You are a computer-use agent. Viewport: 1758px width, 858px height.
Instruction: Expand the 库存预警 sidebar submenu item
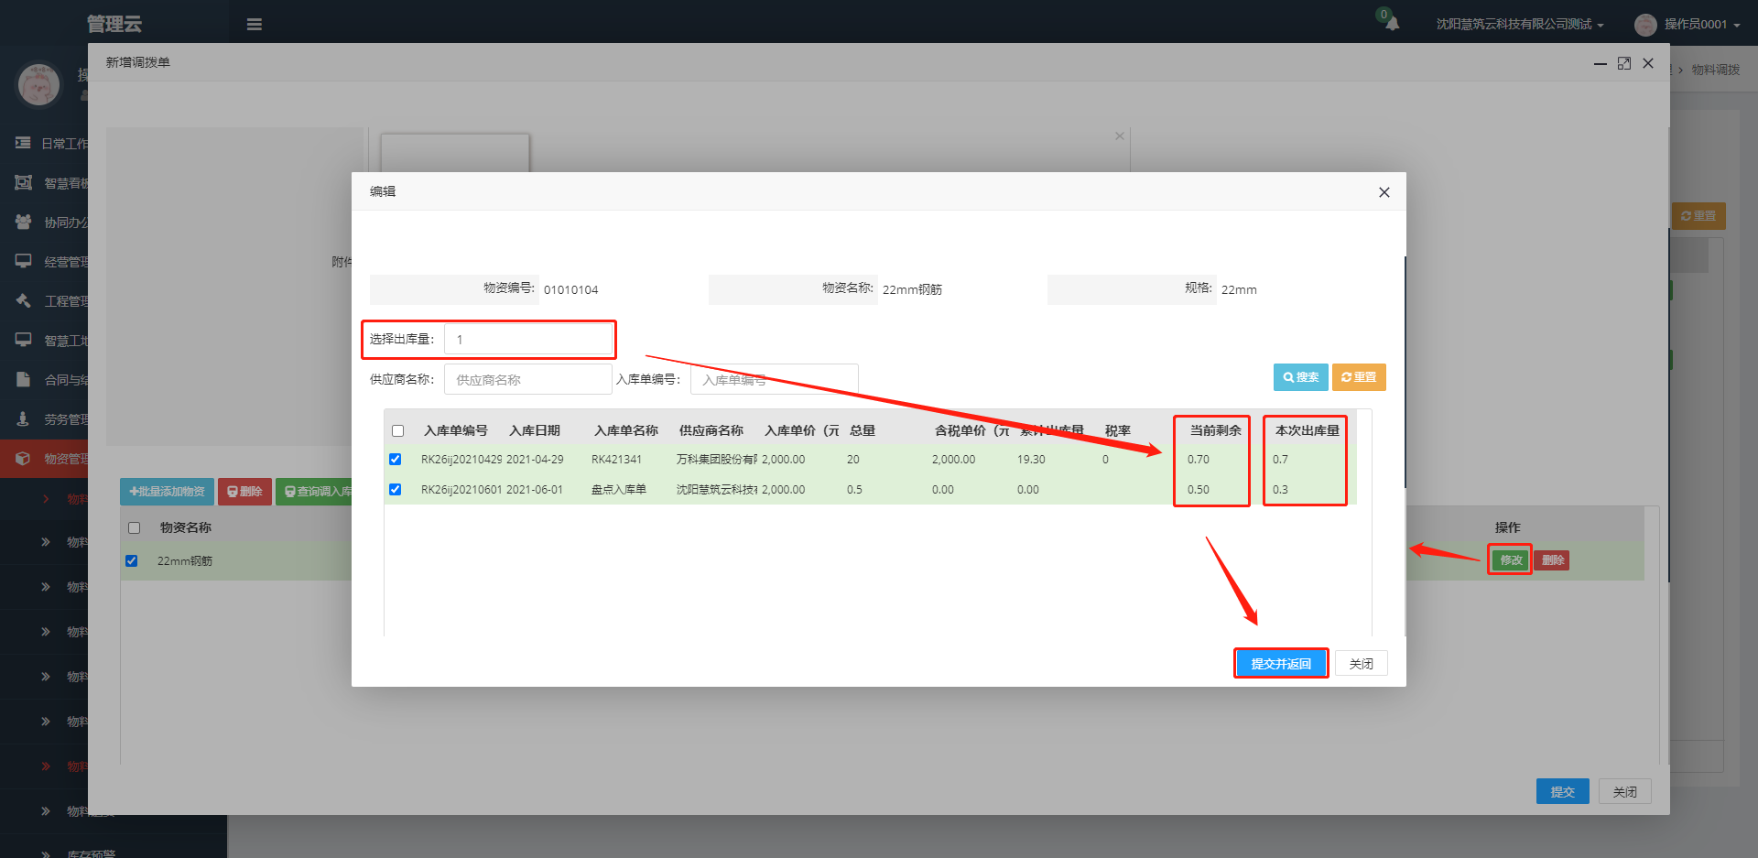pyautogui.click(x=91, y=853)
